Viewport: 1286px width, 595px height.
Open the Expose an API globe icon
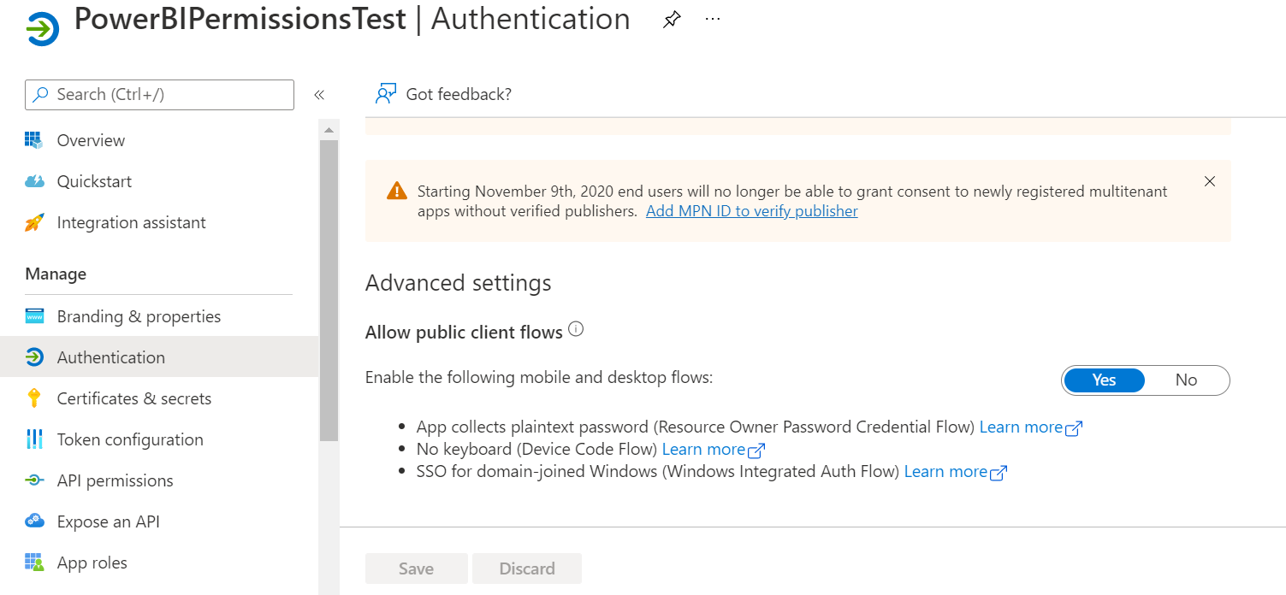point(35,521)
